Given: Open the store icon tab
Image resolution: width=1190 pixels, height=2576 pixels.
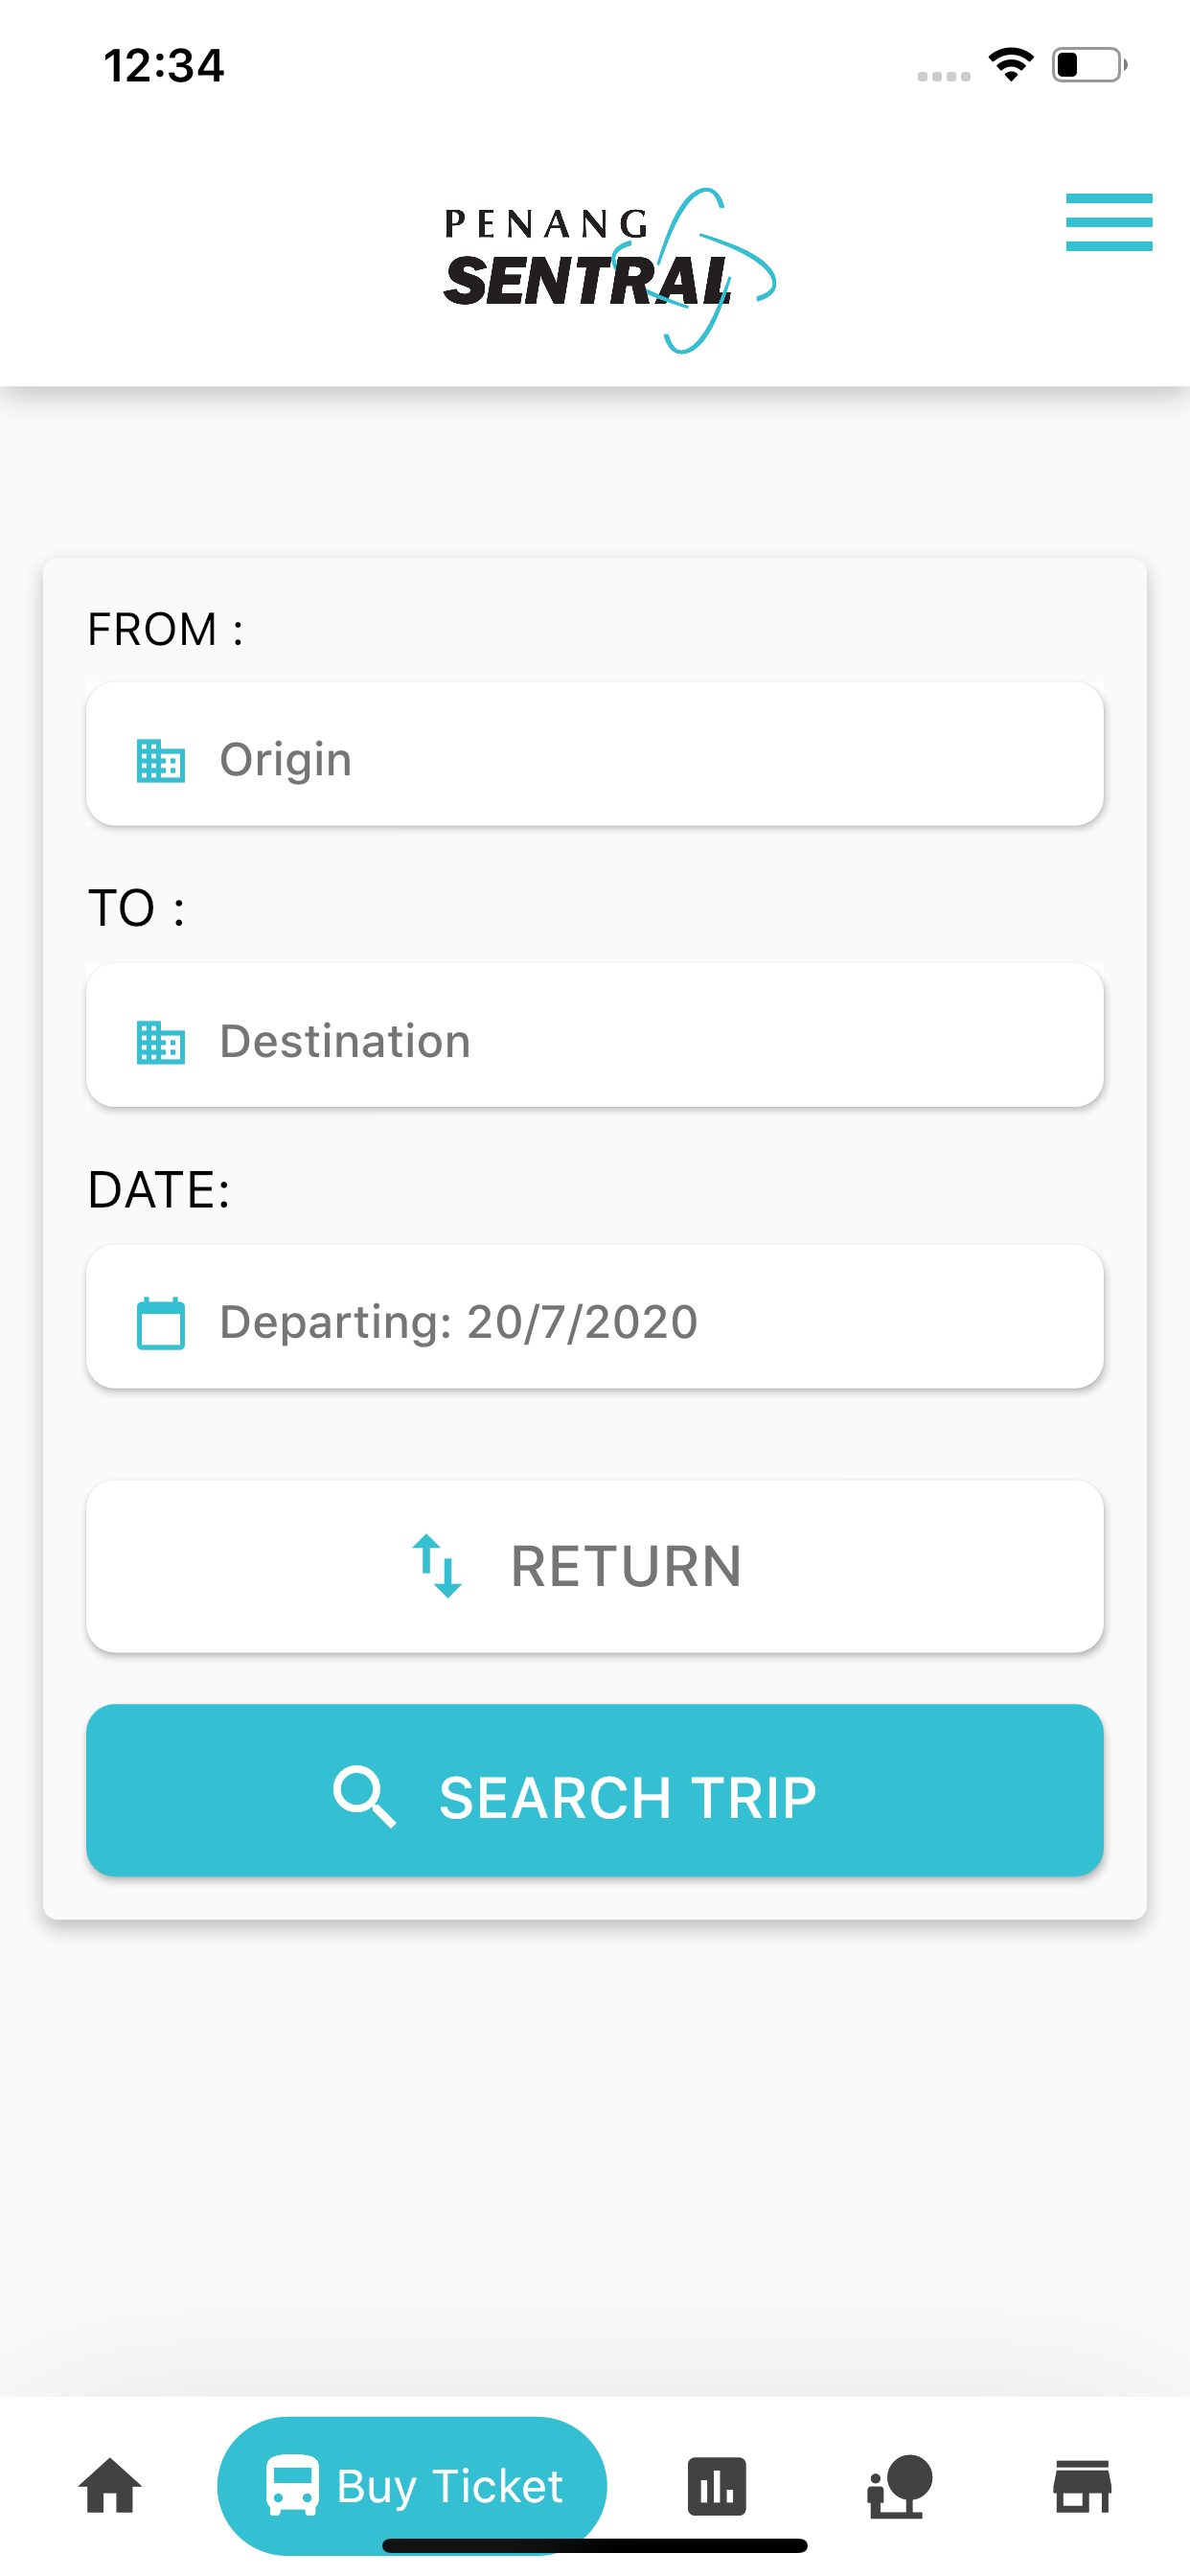Looking at the screenshot, I should tap(1082, 2486).
